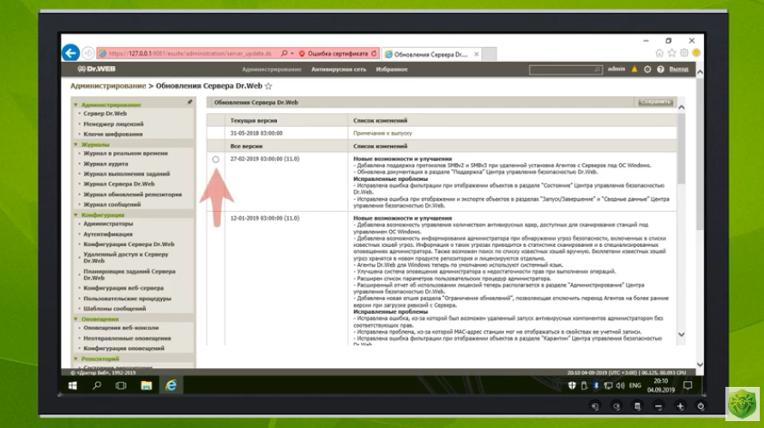Screen dimensions: 764x428
Task: Click the Администрирование breadcrumb link
Action: pos(108,86)
